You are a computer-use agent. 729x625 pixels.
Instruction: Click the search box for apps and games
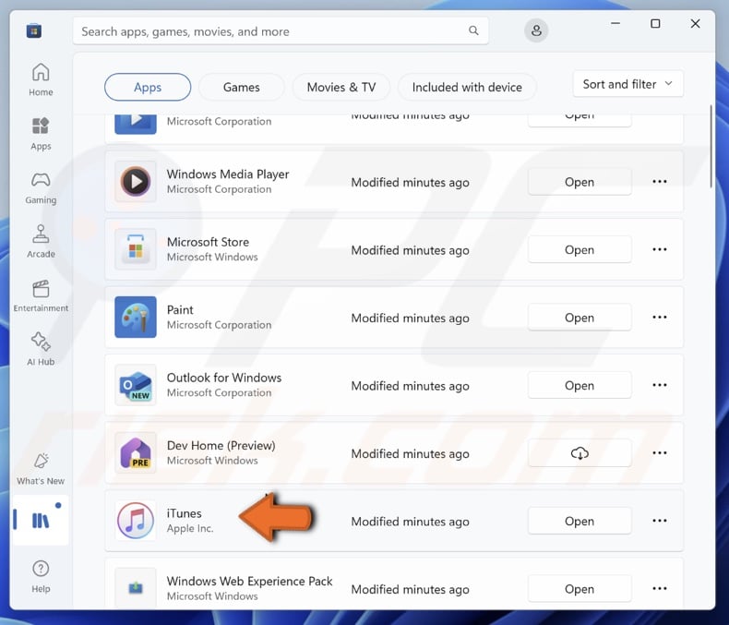tap(272, 31)
